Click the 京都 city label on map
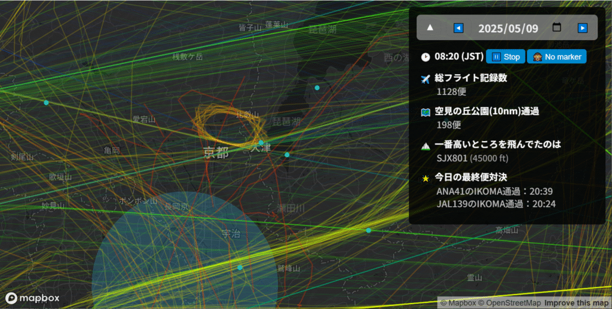This screenshot has height=309, width=612. [x=216, y=152]
